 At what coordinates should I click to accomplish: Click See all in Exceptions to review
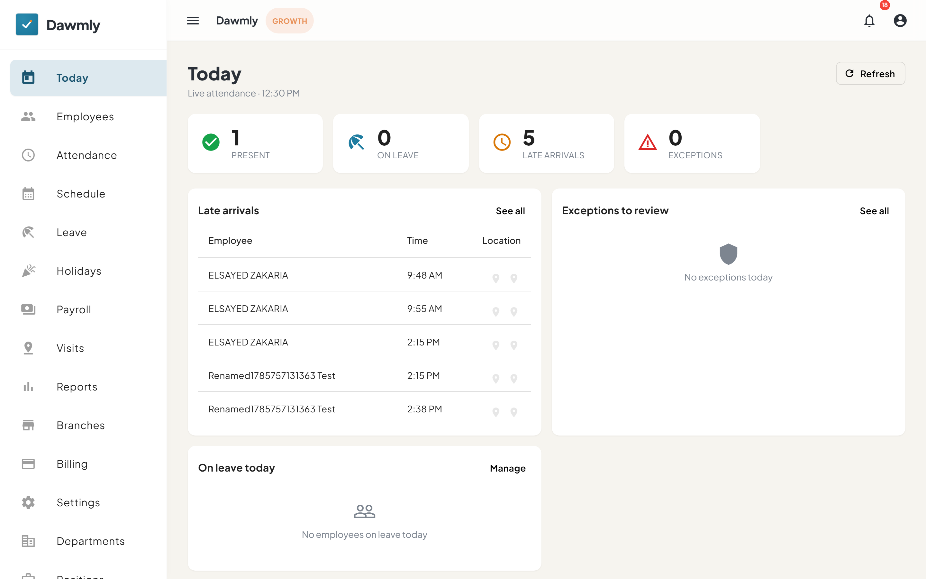(874, 211)
